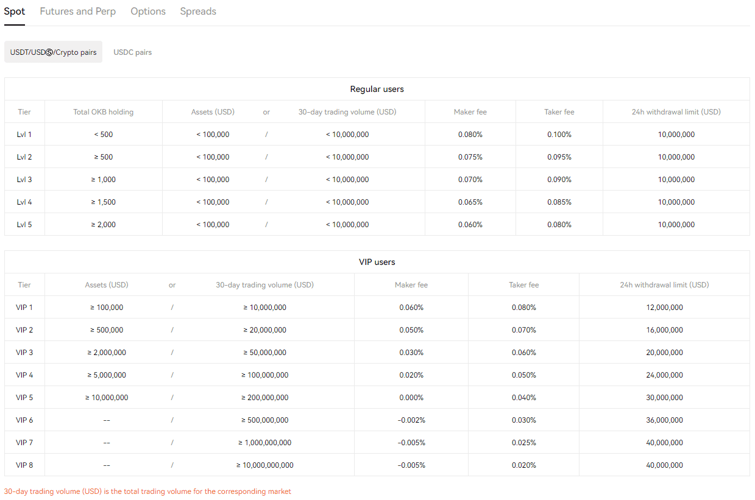Select the Lvl 5 tier row label
This screenshot has width=755, height=500.
coord(24,225)
